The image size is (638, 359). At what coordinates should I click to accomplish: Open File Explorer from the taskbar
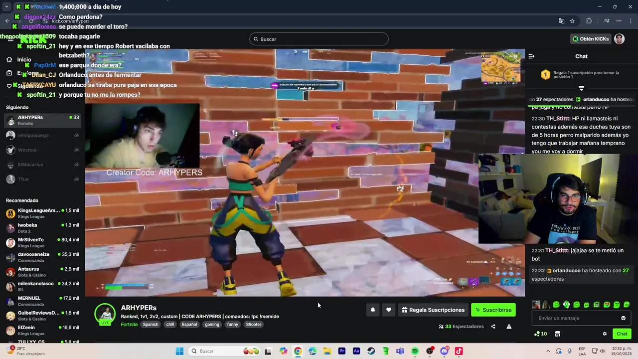[x=327, y=351]
